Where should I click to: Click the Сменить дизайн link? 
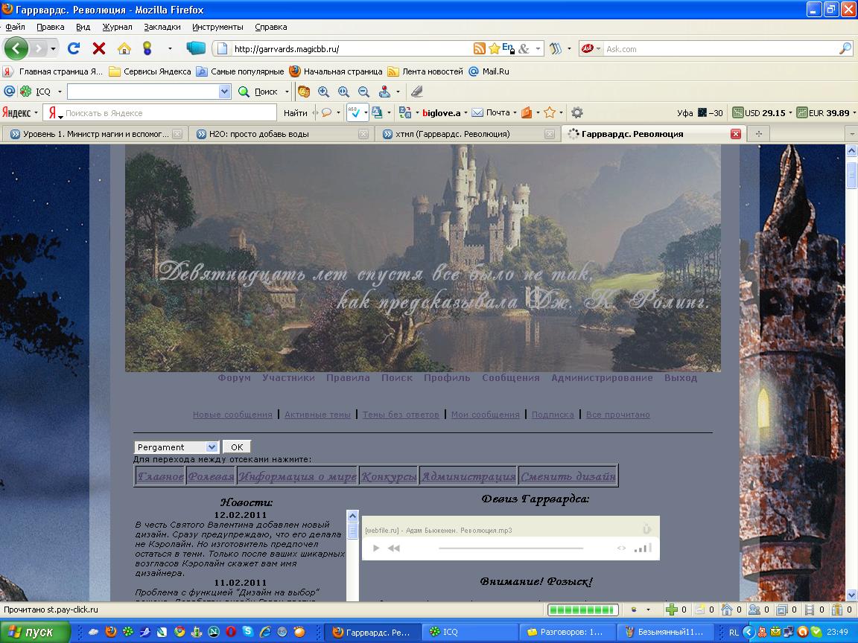(x=568, y=476)
